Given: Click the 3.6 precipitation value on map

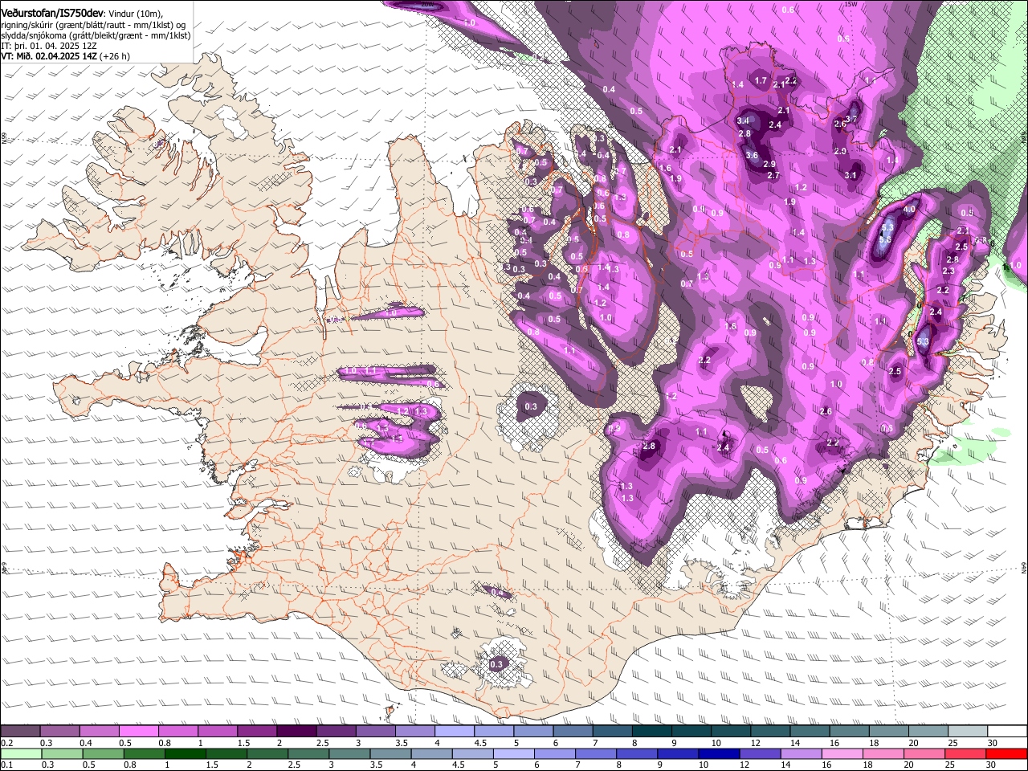Looking at the screenshot, I should (752, 156).
